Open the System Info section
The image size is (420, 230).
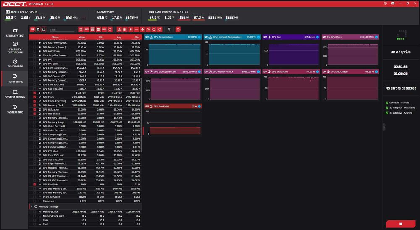point(15,109)
